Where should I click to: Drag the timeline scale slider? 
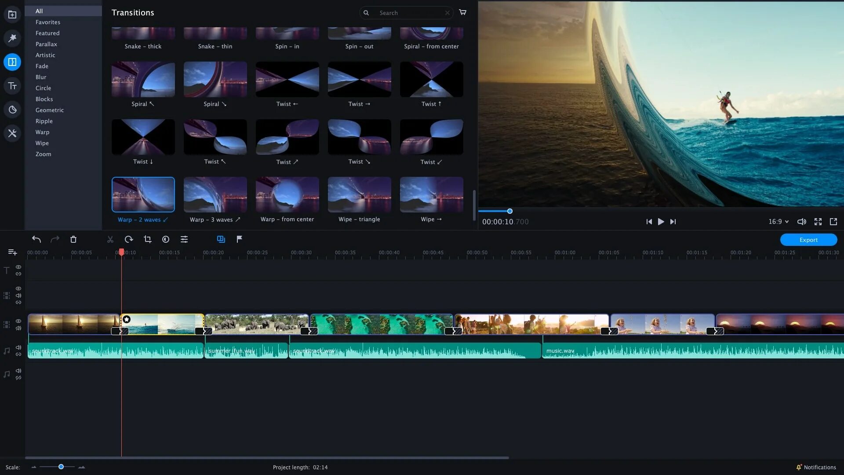click(x=61, y=467)
